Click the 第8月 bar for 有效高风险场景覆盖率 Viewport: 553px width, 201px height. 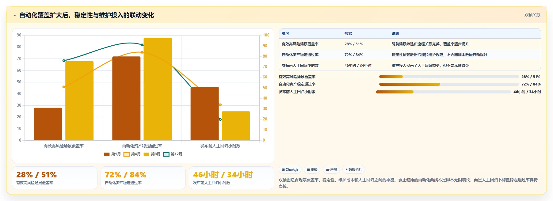pyautogui.click(x=79, y=101)
